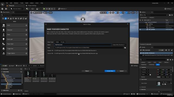The image size is (174, 97).
Task: Open the first mannequin animation thumbnail
Action: [28, 74]
